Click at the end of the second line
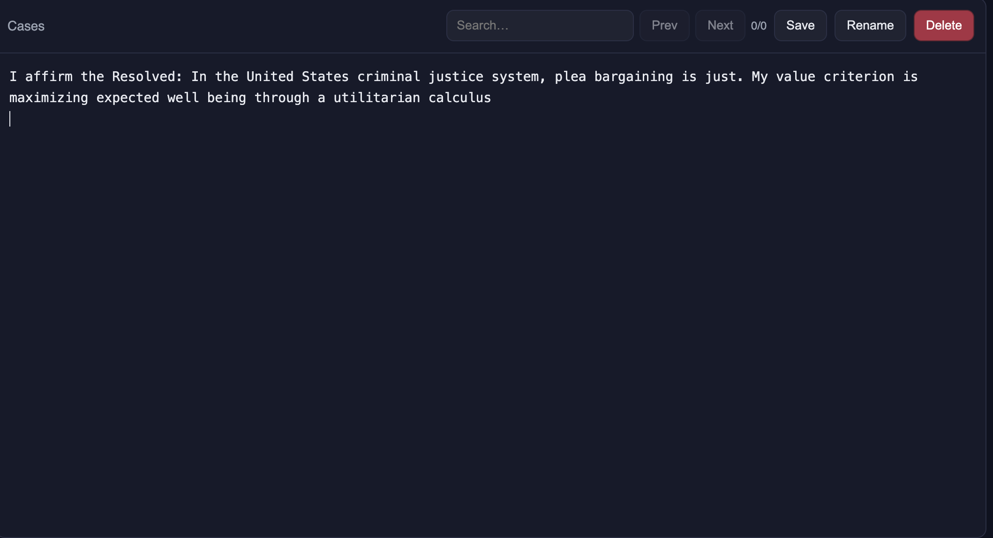Viewport: 993px width, 538px height. pos(491,97)
